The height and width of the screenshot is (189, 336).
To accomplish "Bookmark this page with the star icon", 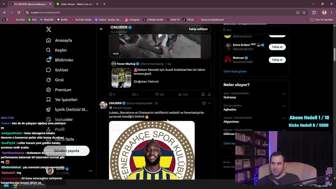I will [x=304, y=12].
